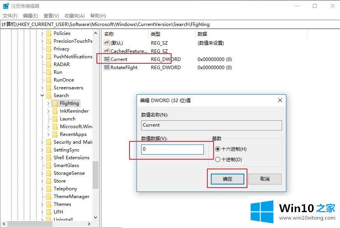The image size is (340, 228).
Task: Open the 文件(F) menu
Action: click(x=10, y=16)
